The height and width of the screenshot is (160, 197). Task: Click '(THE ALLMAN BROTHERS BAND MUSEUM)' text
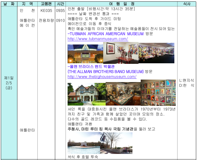coord(105,72)
